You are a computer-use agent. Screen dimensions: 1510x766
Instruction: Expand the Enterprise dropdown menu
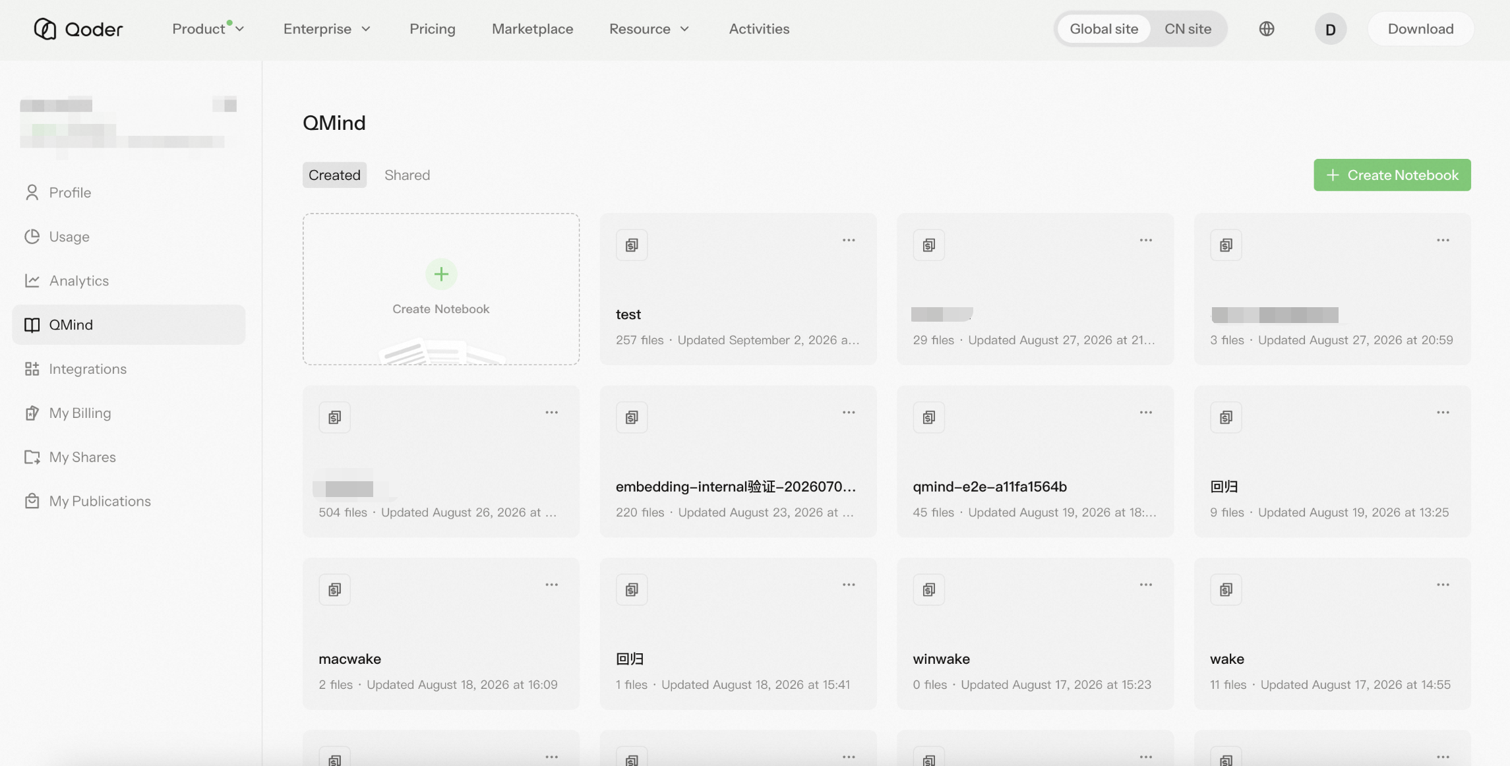coord(327,29)
